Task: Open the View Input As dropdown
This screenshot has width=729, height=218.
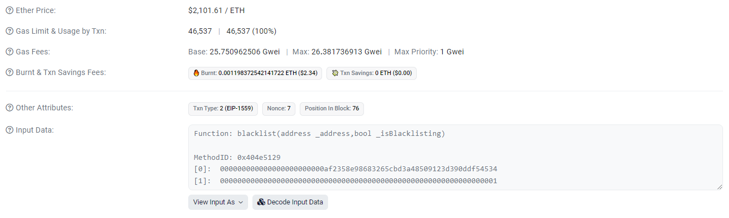Action: coord(218,202)
